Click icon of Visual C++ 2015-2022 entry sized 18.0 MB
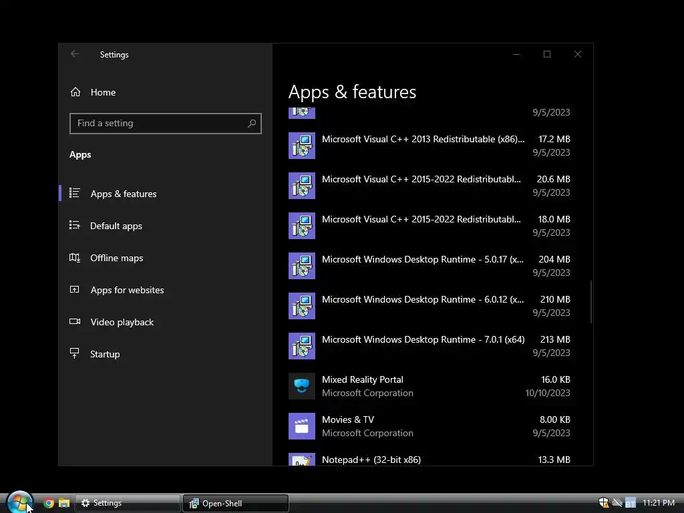The image size is (684, 513). point(302,226)
